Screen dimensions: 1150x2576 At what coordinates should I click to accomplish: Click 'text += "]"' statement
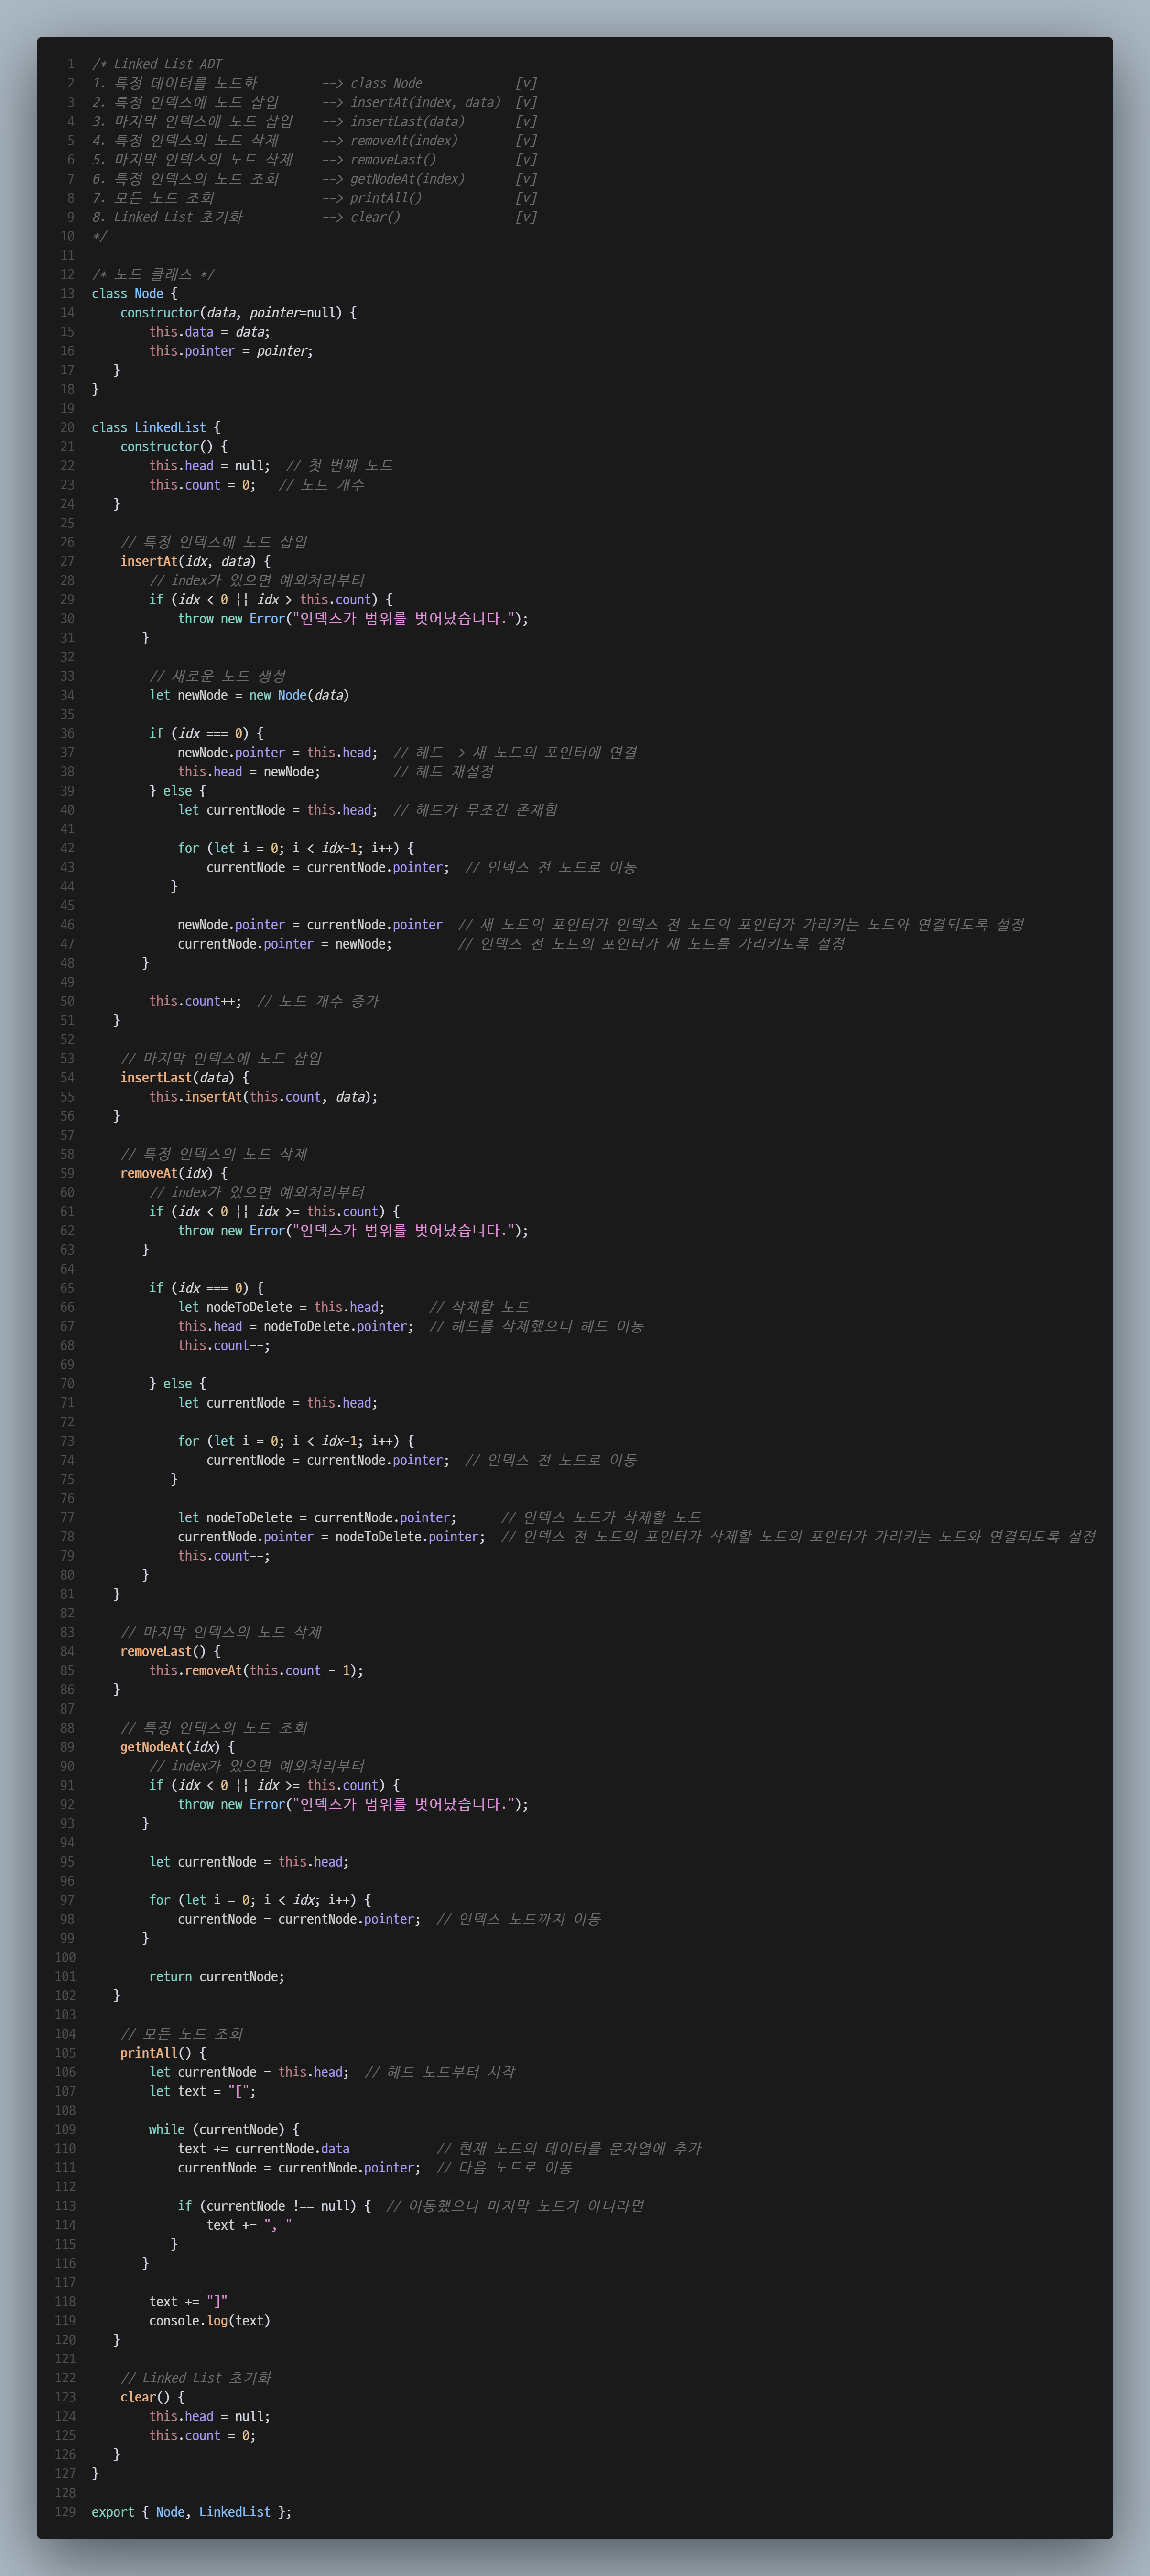click(x=188, y=2302)
